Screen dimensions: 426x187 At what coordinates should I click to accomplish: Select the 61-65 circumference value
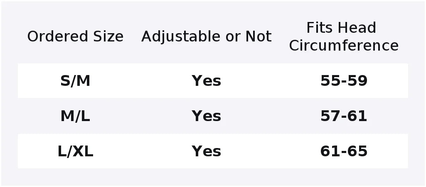point(344,151)
